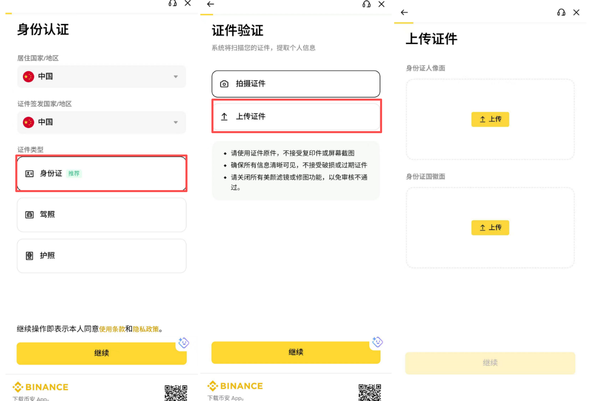This screenshot has height=401, width=592.
Task: Click the 推荐 badge on 身份证
Action: (74, 174)
